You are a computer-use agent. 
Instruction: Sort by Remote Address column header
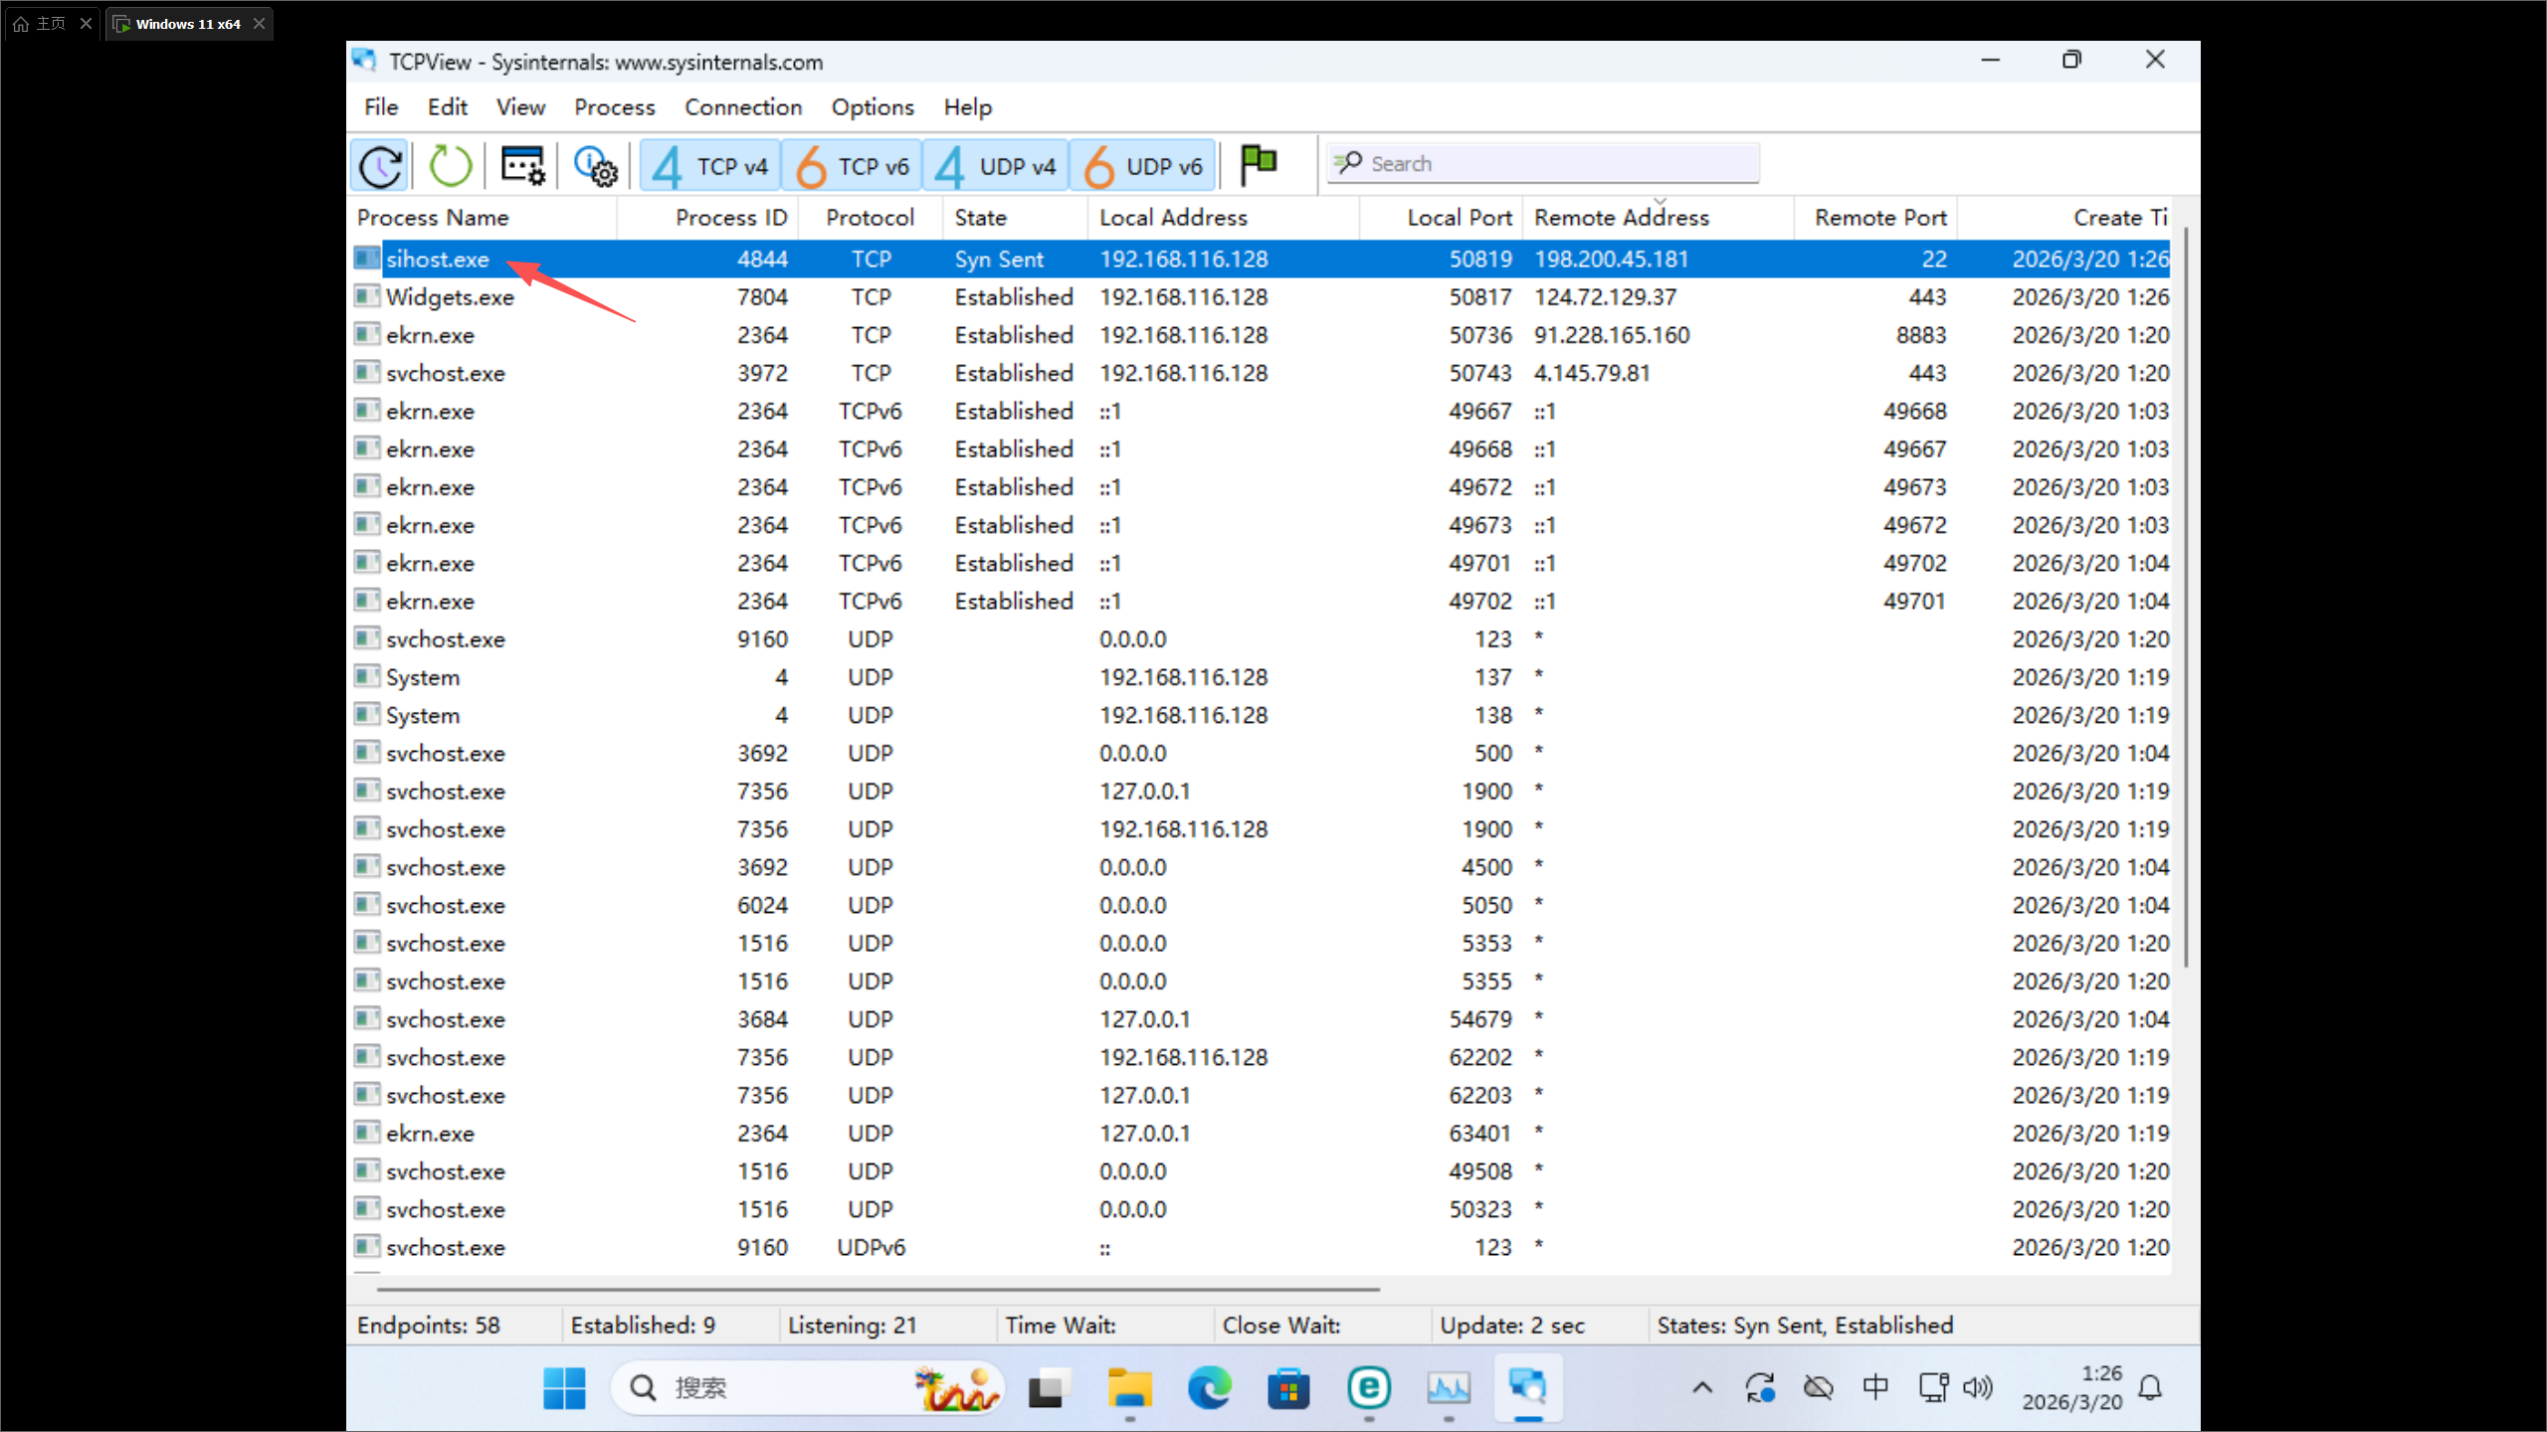[1621, 218]
